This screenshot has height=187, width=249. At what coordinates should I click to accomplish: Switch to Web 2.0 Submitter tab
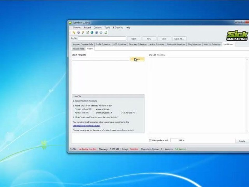[212, 44]
